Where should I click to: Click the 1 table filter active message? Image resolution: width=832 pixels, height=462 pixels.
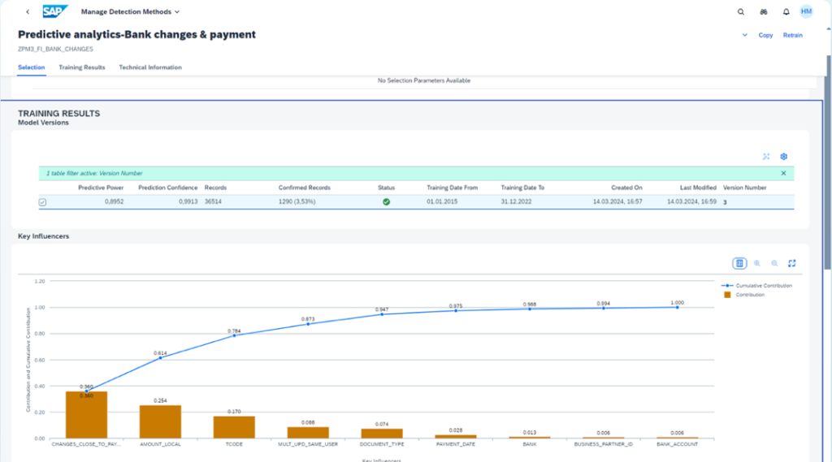(x=94, y=173)
